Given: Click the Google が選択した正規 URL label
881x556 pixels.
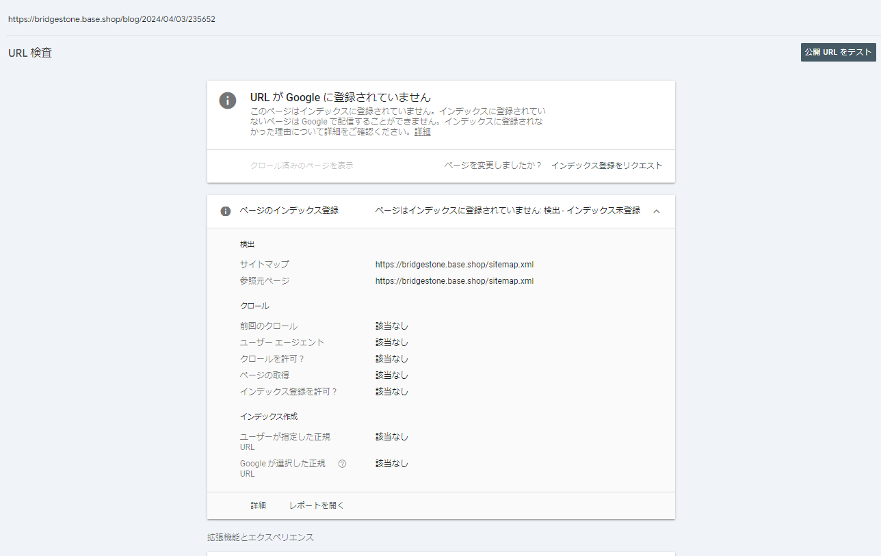Looking at the screenshot, I should click(x=282, y=468).
